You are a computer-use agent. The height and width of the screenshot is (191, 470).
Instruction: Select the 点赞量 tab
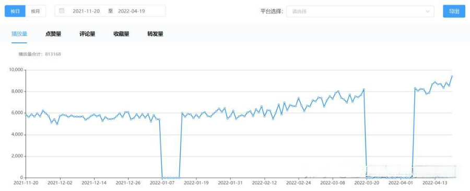point(53,34)
